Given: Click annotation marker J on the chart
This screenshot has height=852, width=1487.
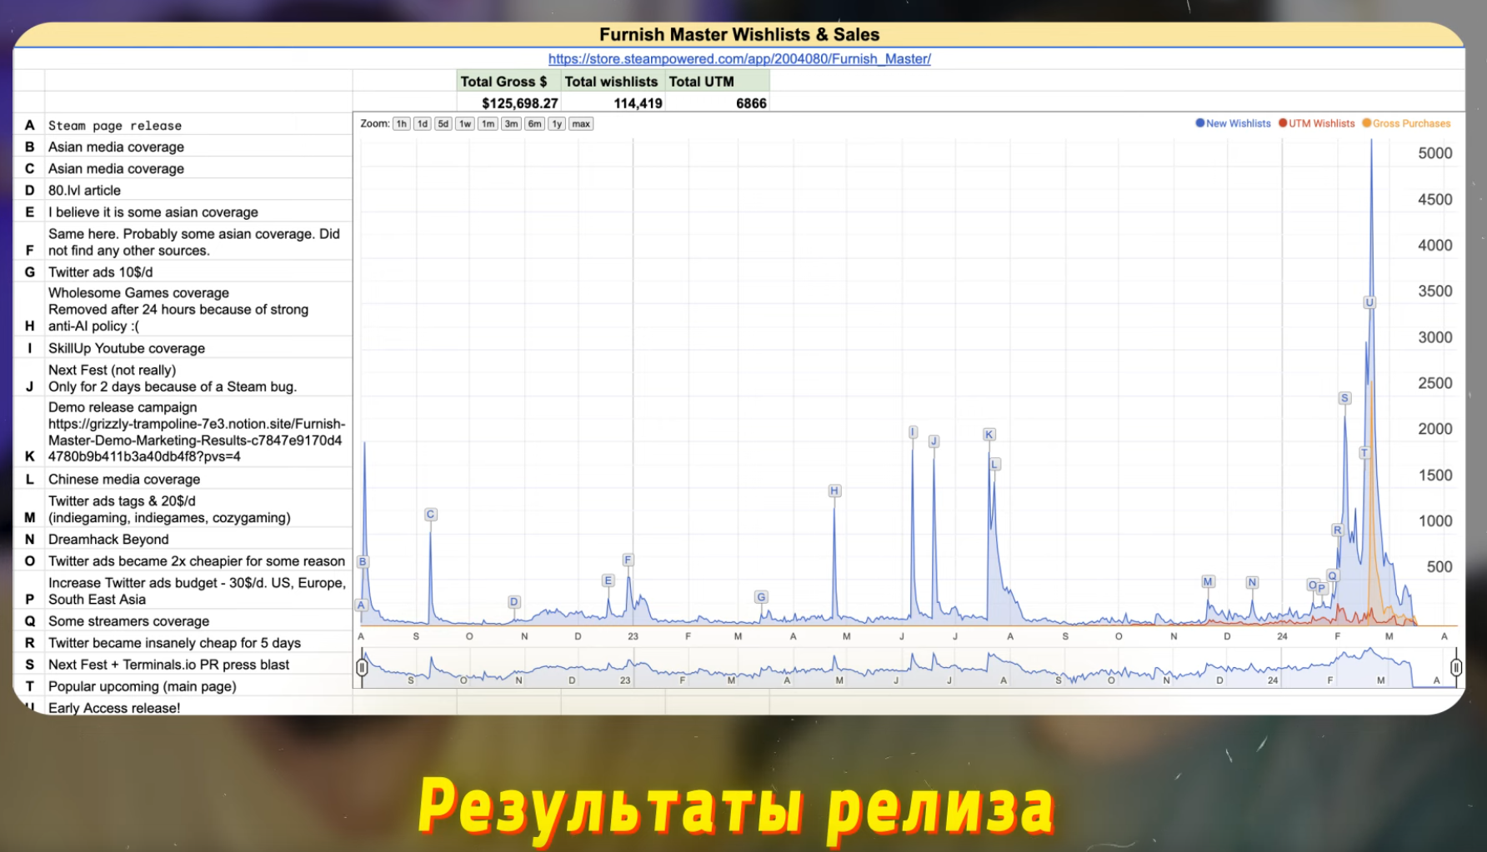Looking at the screenshot, I should (x=934, y=441).
